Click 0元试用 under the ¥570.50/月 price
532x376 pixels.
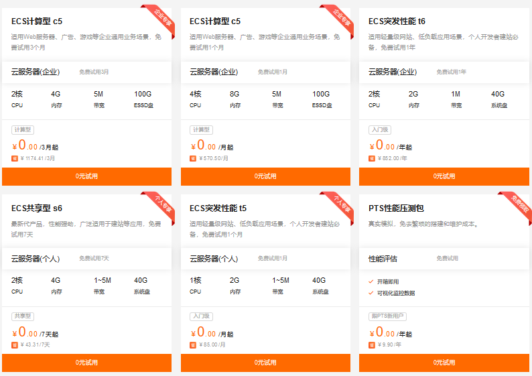(x=265, y=176)
